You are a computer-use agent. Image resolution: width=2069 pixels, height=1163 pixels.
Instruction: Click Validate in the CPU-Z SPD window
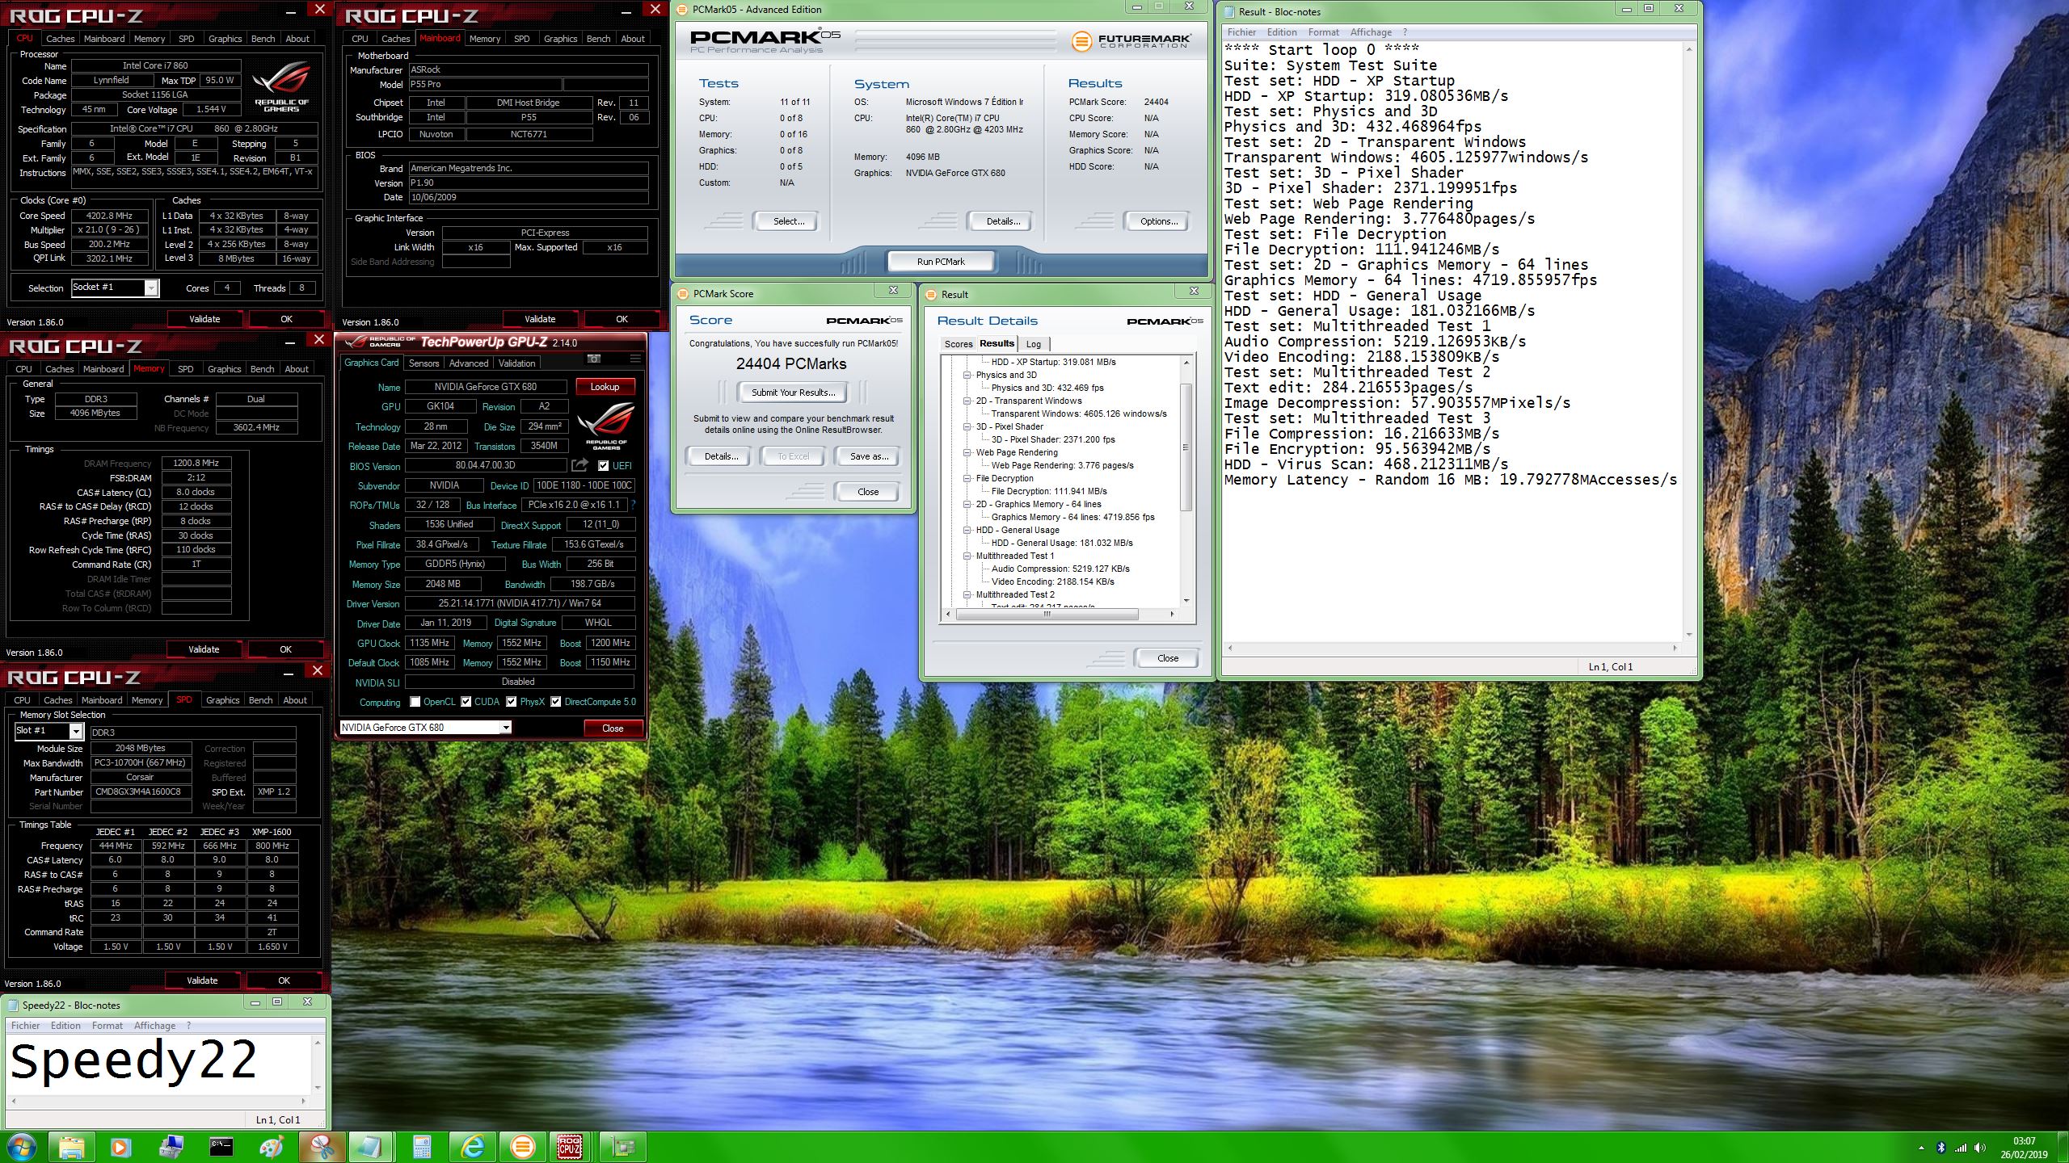(x=202, y=980)
